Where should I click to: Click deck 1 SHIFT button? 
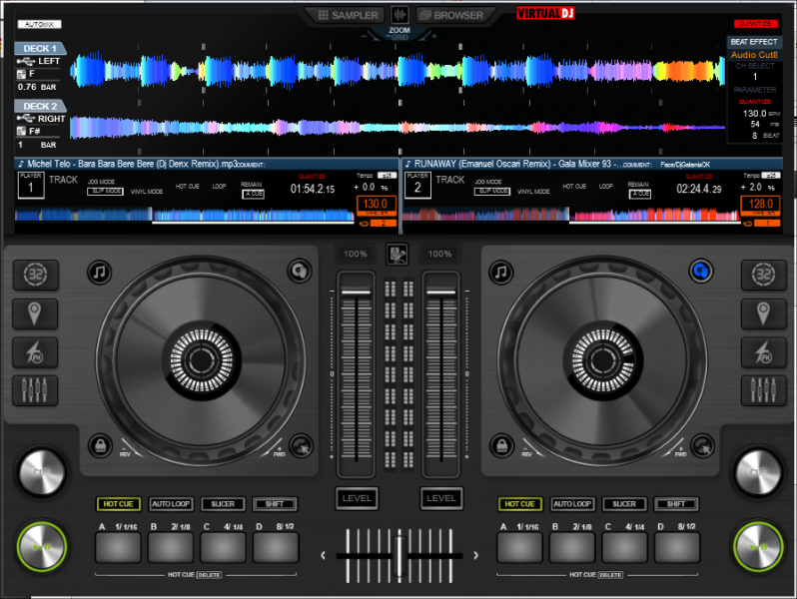point(275,504)
